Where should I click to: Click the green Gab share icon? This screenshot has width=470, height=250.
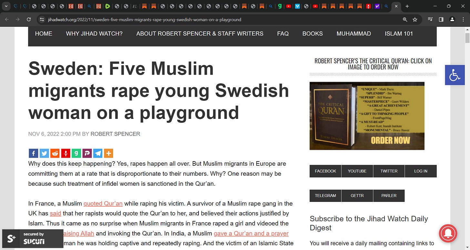pyautogui.click(x=76, y=153)
